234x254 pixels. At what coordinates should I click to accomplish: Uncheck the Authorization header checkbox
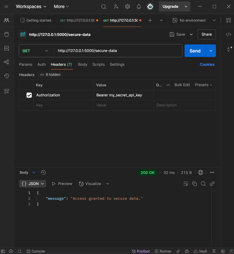pyautogui.click(x=29, y=95)
